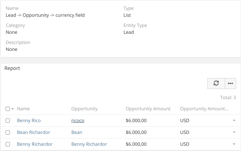The width and height of the screenshot is (241, 151).
Task: Select the Benny Richardor row checkbox
Action: click(x=8, y=144)
